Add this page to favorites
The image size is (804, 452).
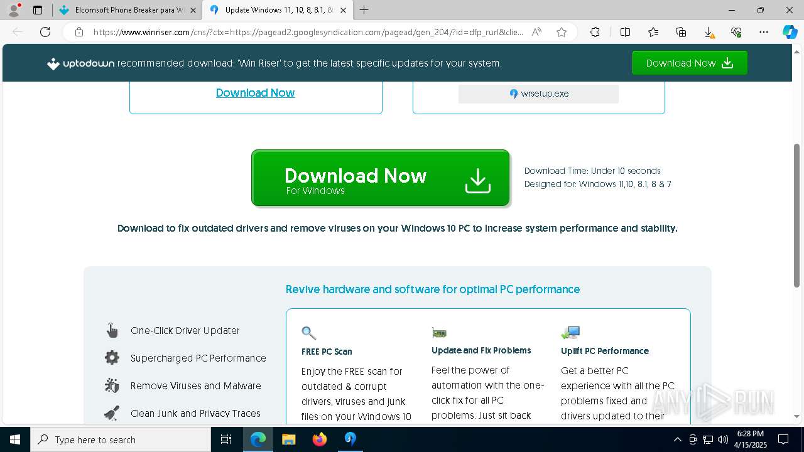562,32
